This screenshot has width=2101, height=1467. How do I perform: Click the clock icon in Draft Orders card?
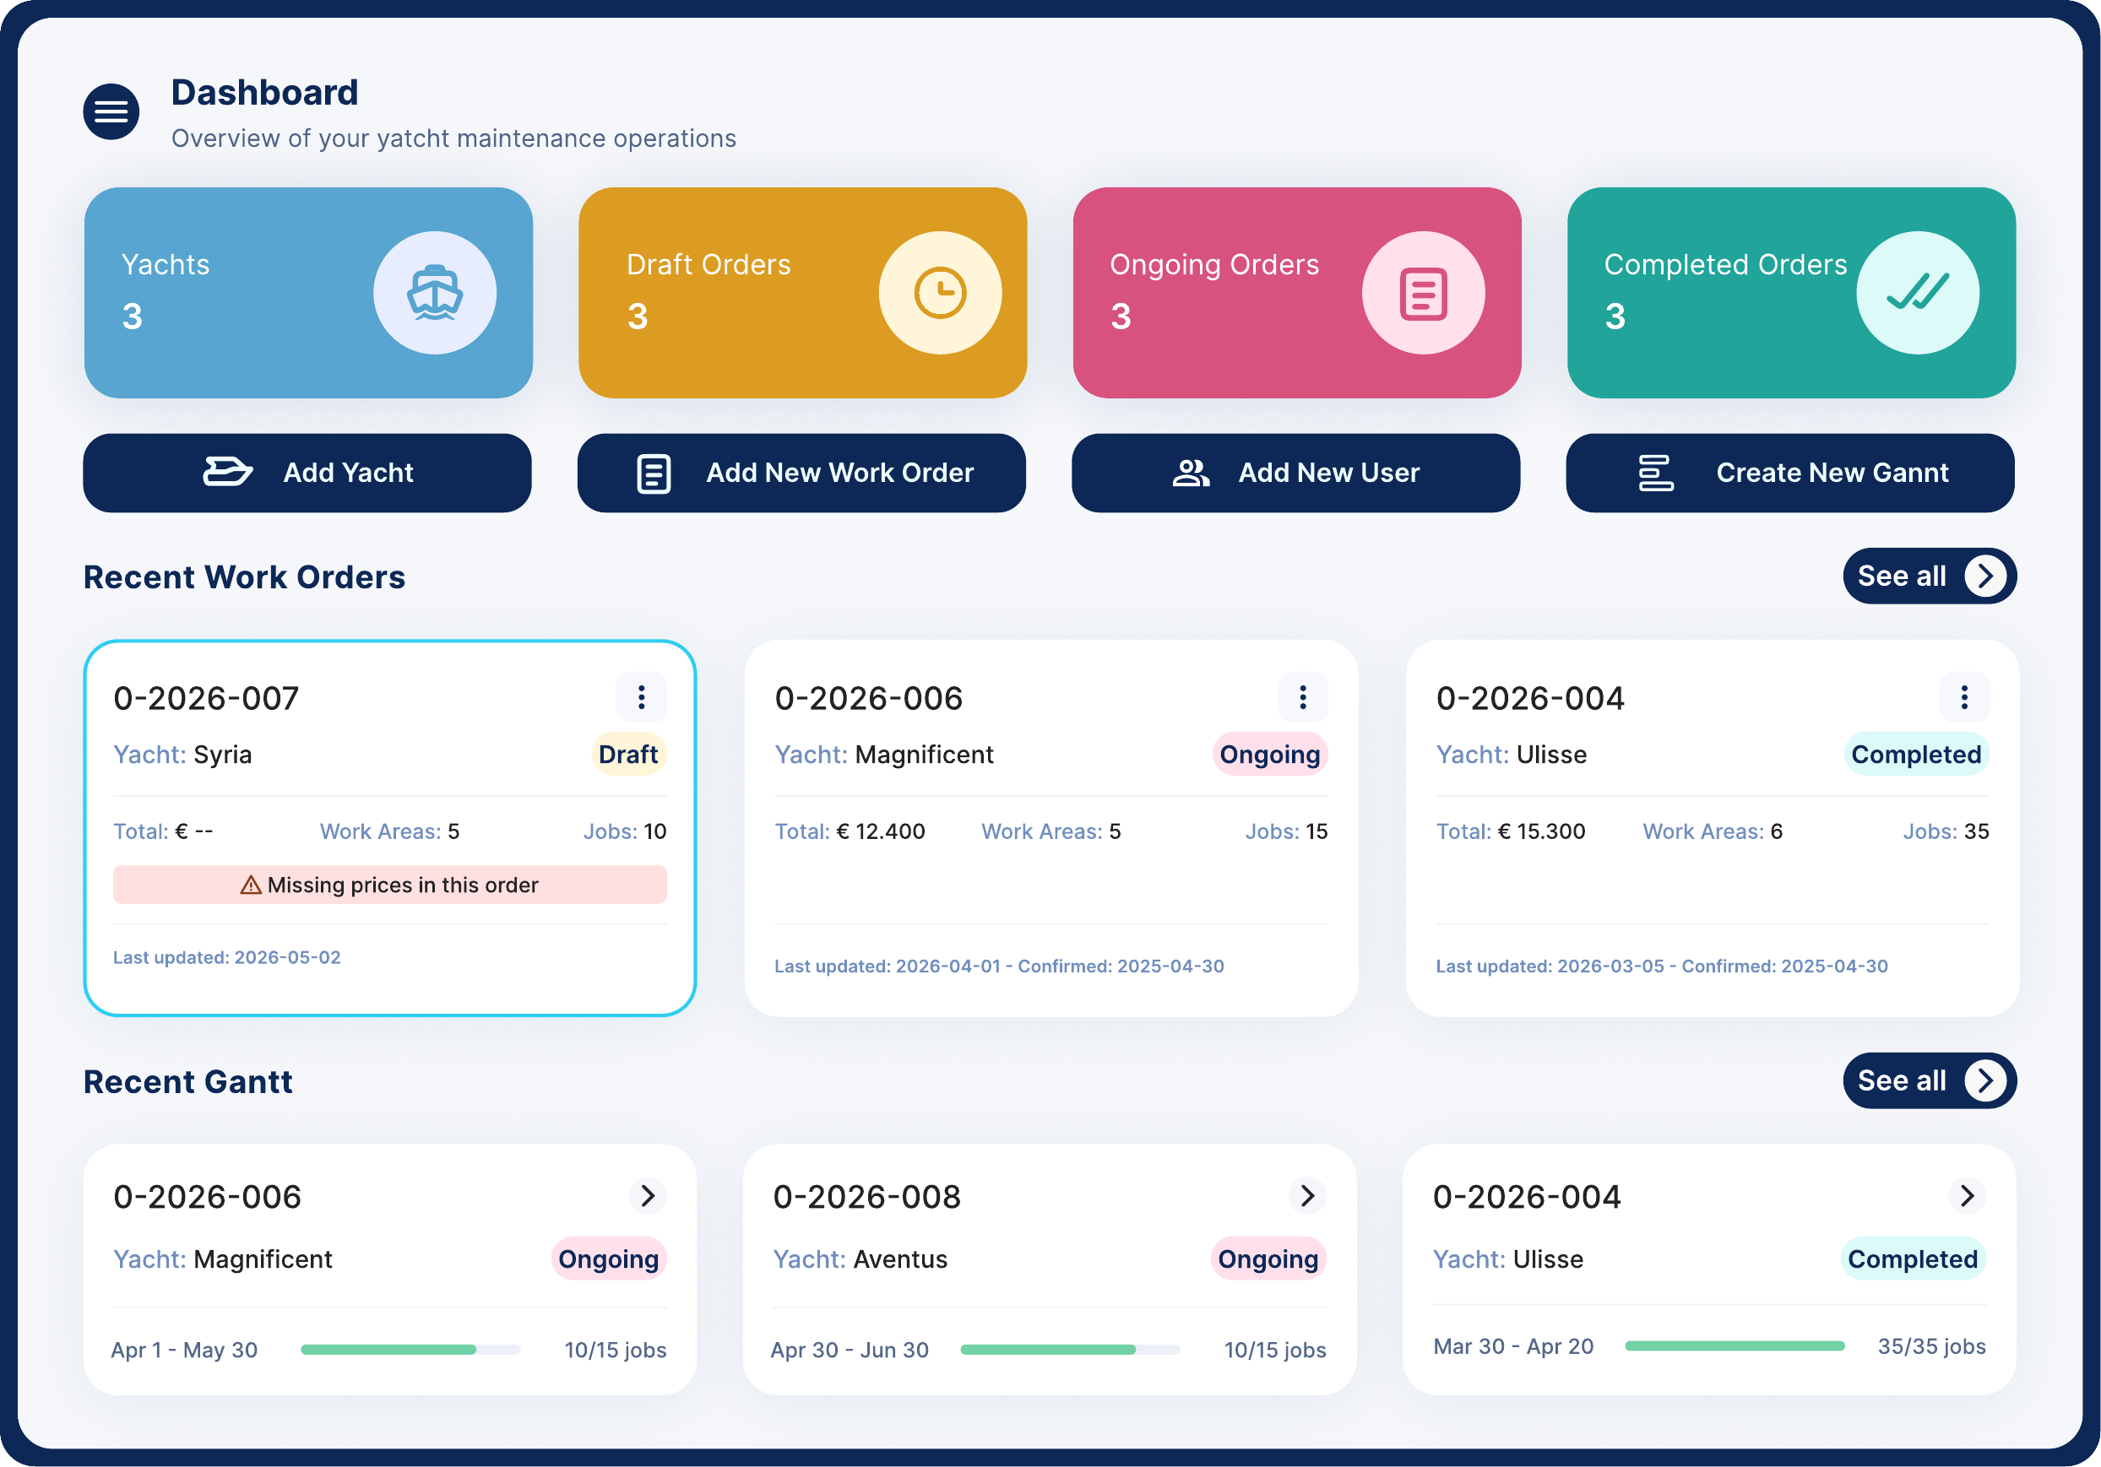point(940,293)
